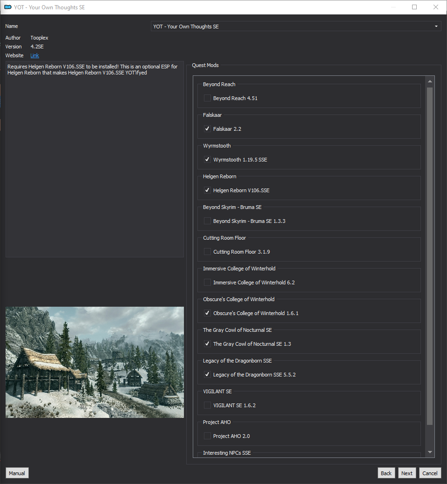Uncheck Legacy of the Dragonborn SSE 5.5.2
The height and width of the screenshot is (484, 447).
click(x=207, y=375)
